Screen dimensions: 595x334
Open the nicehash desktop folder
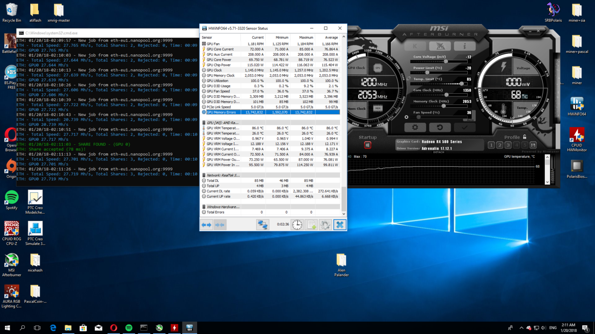point(35,263)
